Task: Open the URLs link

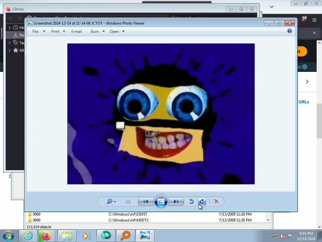Action: point(304,102)
